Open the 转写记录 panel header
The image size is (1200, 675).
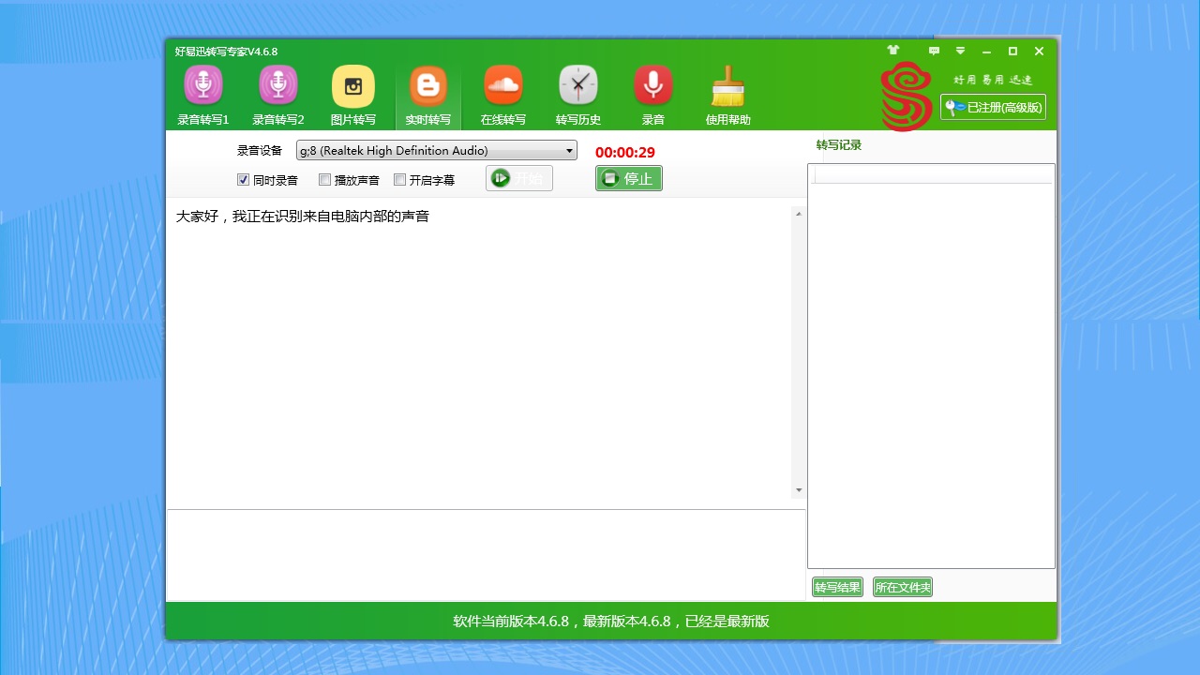click(x=837, y=144)
